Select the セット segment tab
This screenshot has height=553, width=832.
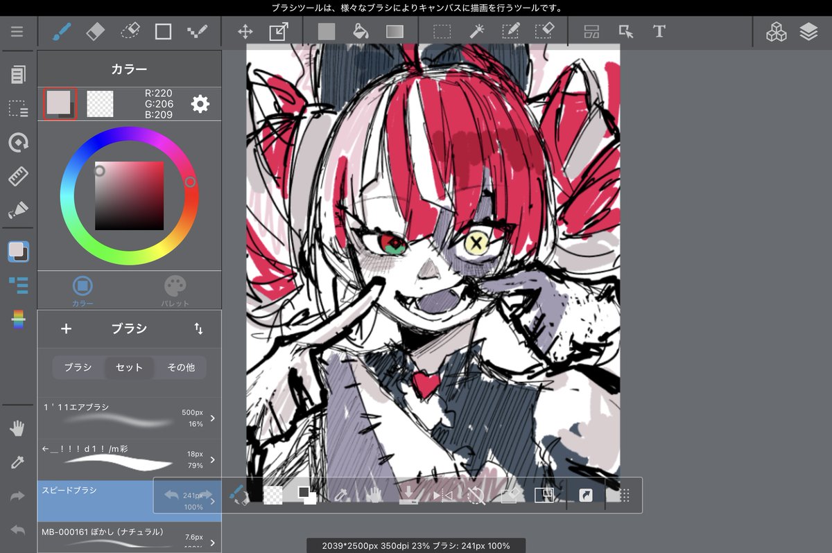coord(130,367)
